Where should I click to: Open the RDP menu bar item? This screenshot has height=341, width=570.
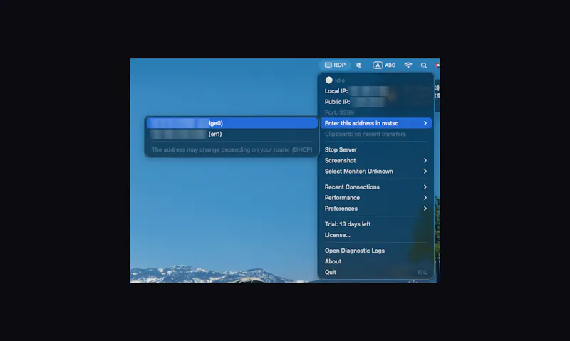click(335, 65)
